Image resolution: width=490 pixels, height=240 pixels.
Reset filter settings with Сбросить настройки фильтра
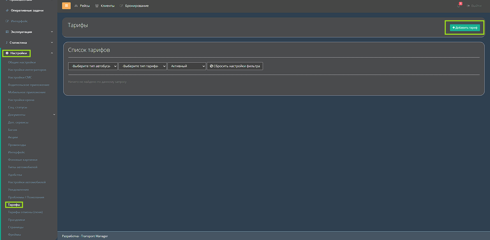235,66
